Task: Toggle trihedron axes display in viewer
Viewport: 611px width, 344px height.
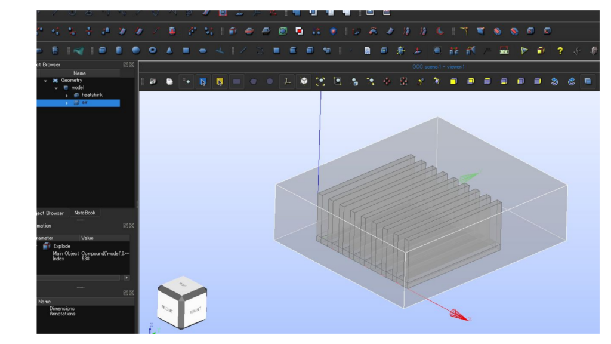Action: (x=288, y=82)
